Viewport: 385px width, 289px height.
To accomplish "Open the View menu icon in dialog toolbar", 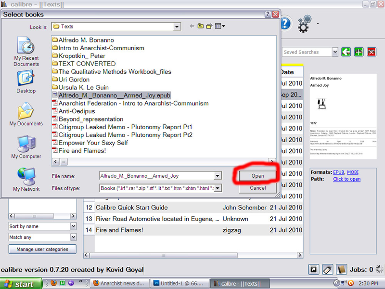I will (220, 26).
